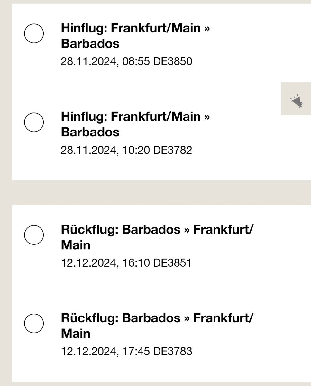
Task: Click flight number DE3782
Action: click(172, 150)
